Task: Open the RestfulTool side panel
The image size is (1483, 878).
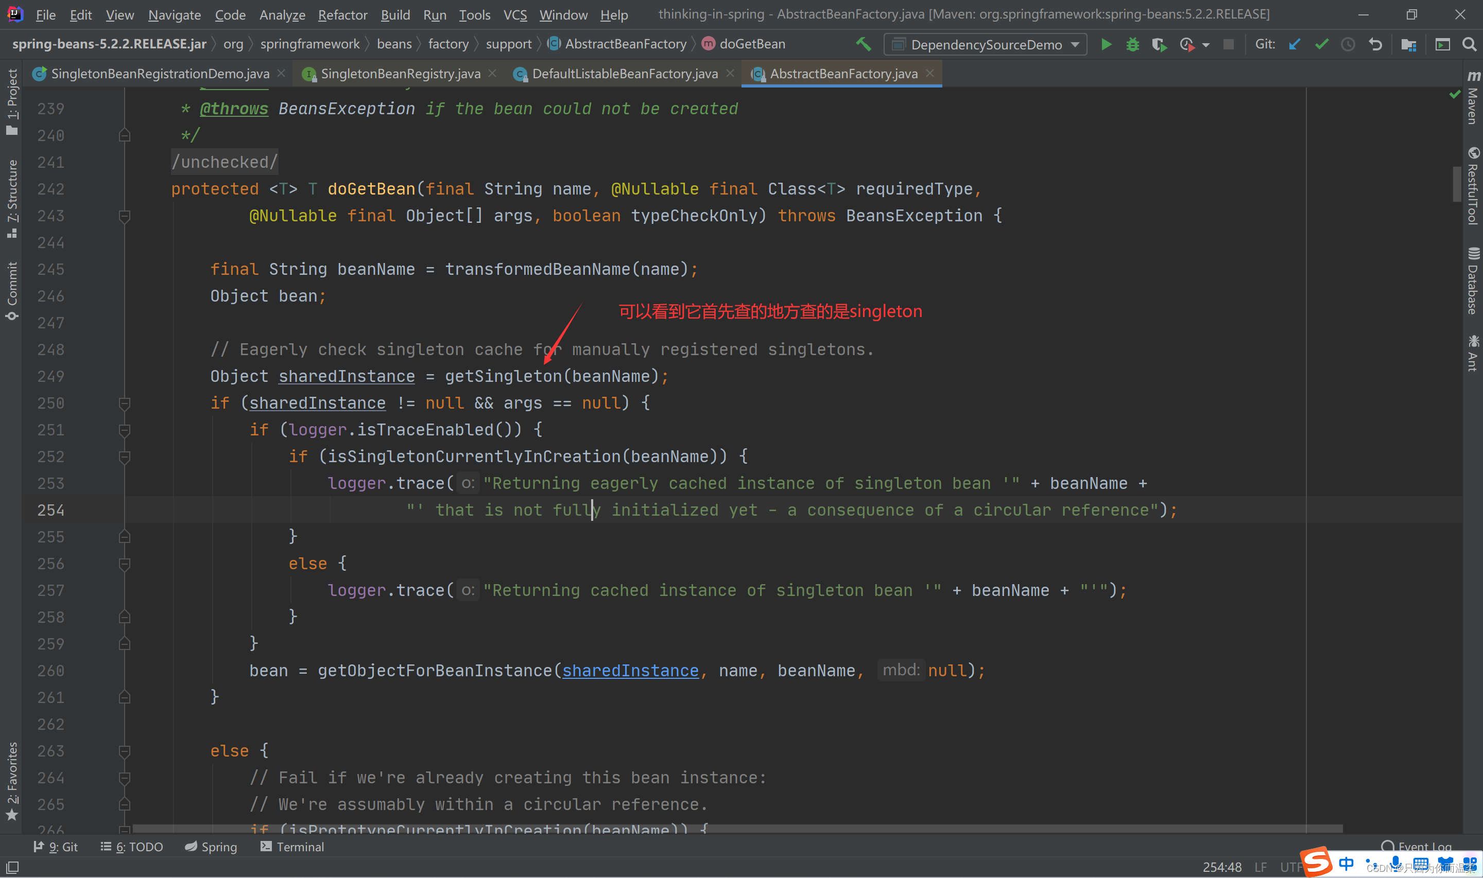Action: 1473,186
